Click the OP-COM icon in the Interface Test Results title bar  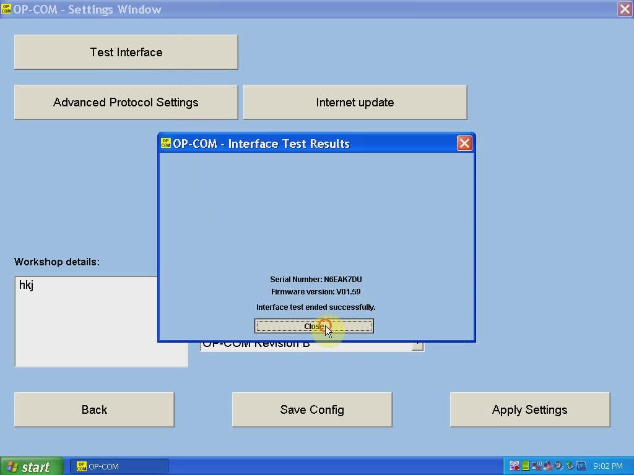[166, 143]
